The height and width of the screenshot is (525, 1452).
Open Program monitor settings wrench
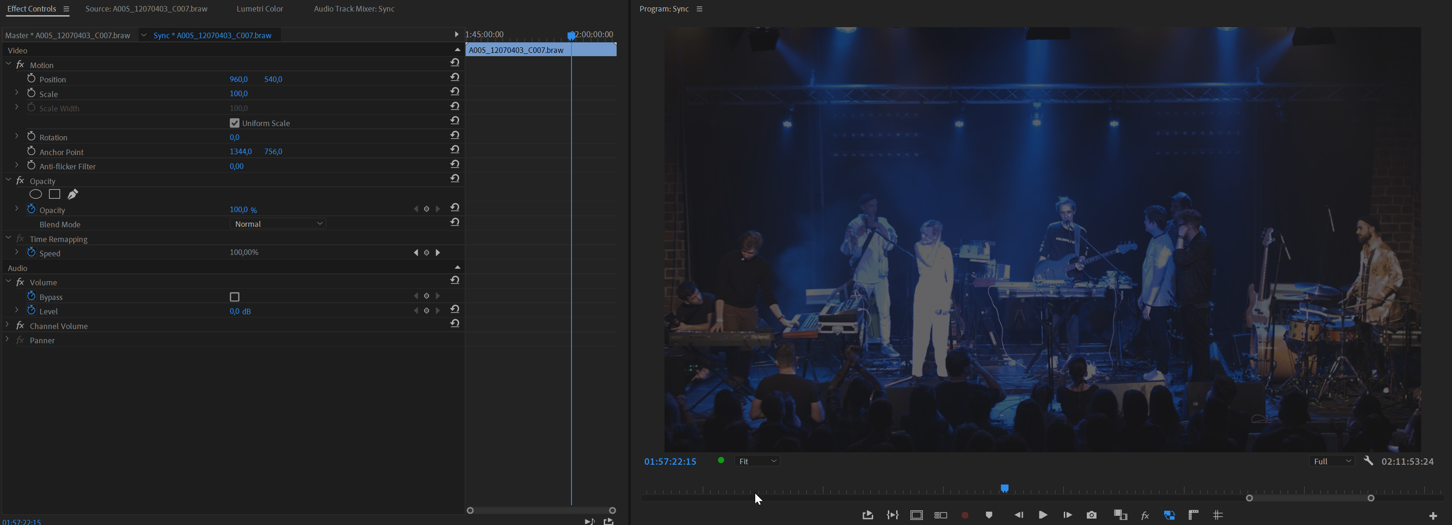(1368, 461)
